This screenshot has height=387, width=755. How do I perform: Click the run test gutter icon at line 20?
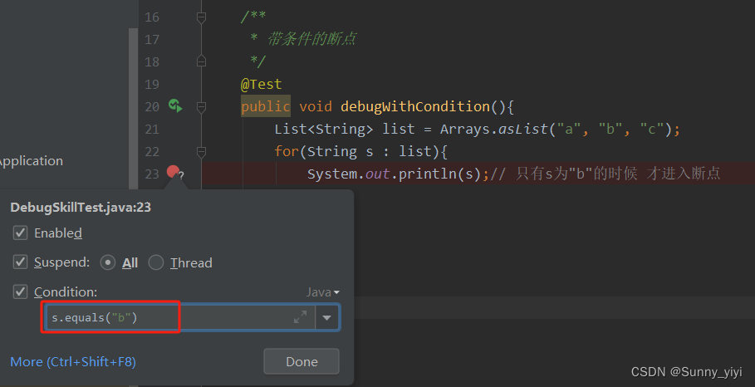click(175, 106)
